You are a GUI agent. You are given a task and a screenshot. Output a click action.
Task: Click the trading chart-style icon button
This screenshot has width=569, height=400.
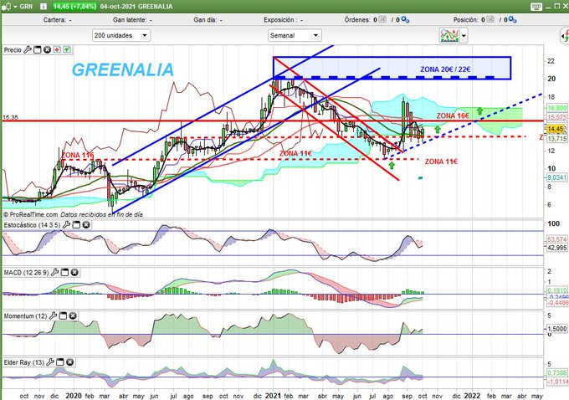point(449,36)
